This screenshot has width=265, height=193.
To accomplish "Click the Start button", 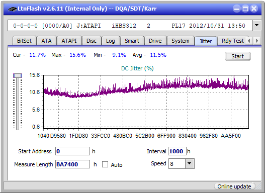I will [x=238, y=56].
